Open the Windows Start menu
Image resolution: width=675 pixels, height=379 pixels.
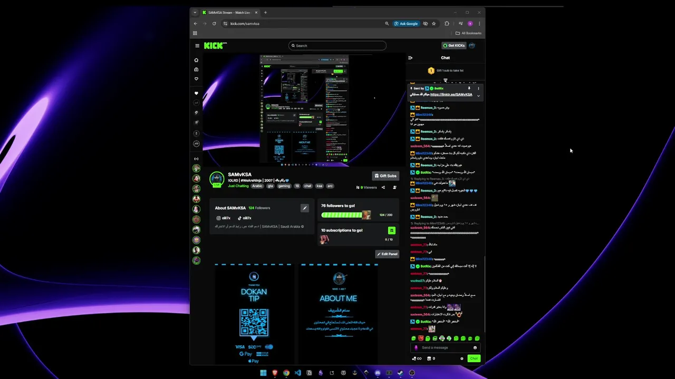click(263, 373)
